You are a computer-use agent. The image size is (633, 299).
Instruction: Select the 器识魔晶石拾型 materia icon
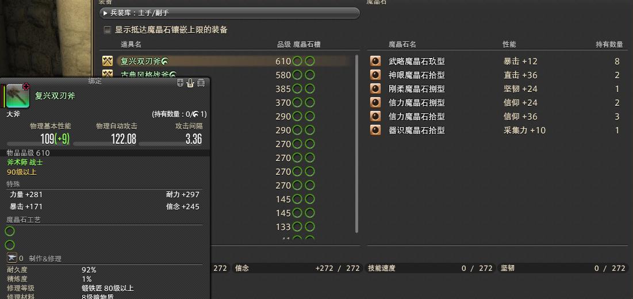(x=375, y=130)
